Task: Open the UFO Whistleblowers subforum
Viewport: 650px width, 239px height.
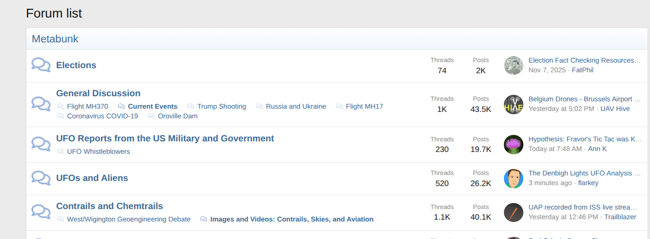Action: [x=98, y=152]
